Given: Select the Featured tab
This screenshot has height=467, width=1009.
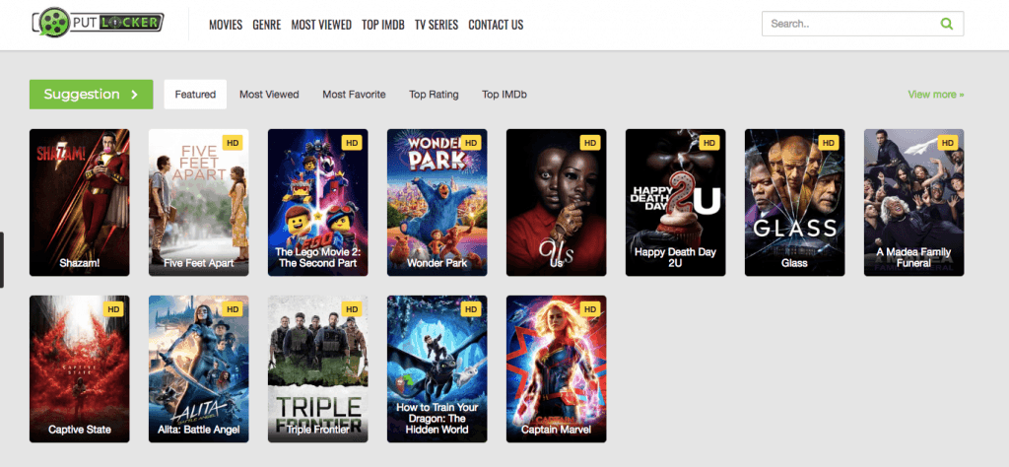Looking at the screenshot, I should pyautogui.click(x=195, y=95).
